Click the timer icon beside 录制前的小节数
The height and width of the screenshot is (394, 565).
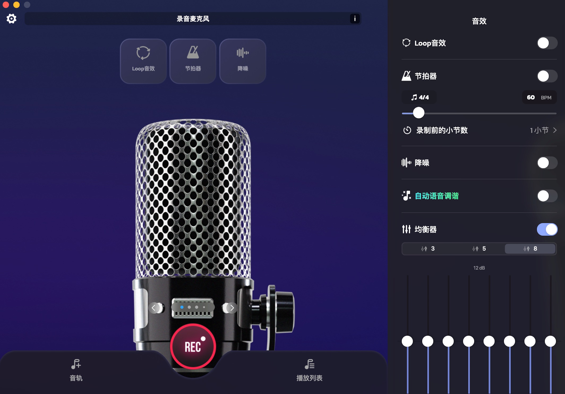tap(407, 130)
